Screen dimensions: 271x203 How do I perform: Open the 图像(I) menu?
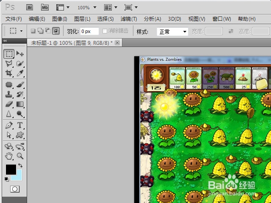point(59,19)
